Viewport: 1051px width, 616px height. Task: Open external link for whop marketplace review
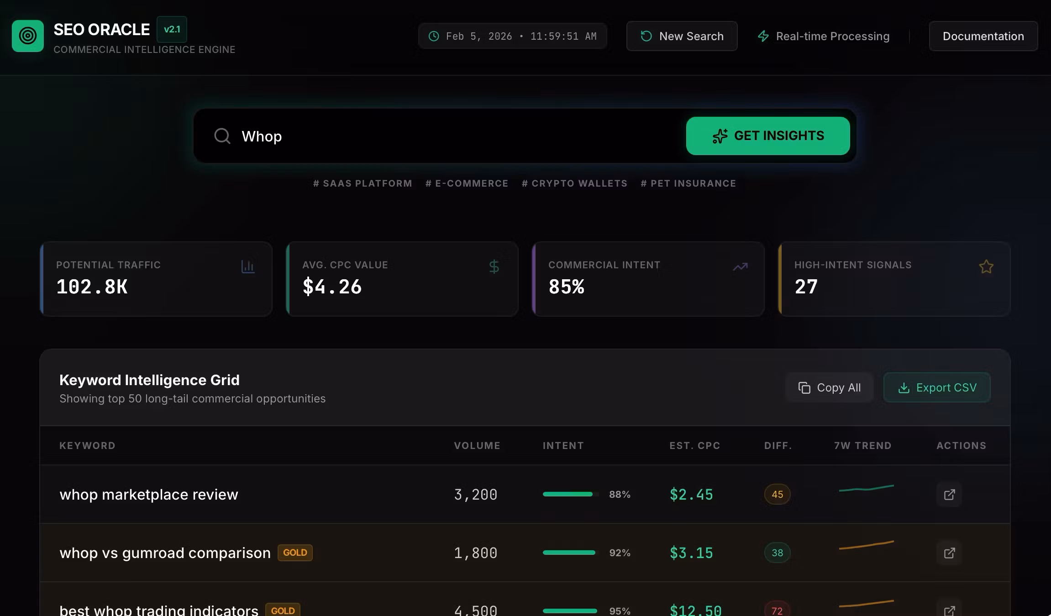[949, 494]
